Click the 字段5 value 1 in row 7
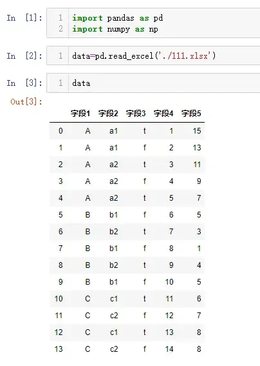Viewport: 260px width, 366px height. click(x=199, y=249)
